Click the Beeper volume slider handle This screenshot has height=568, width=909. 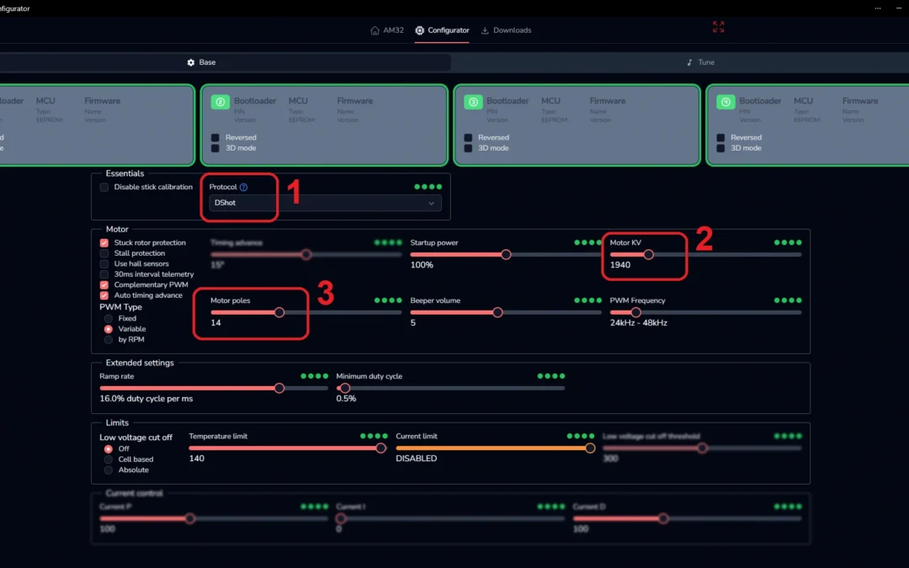(x=497, y=312)
